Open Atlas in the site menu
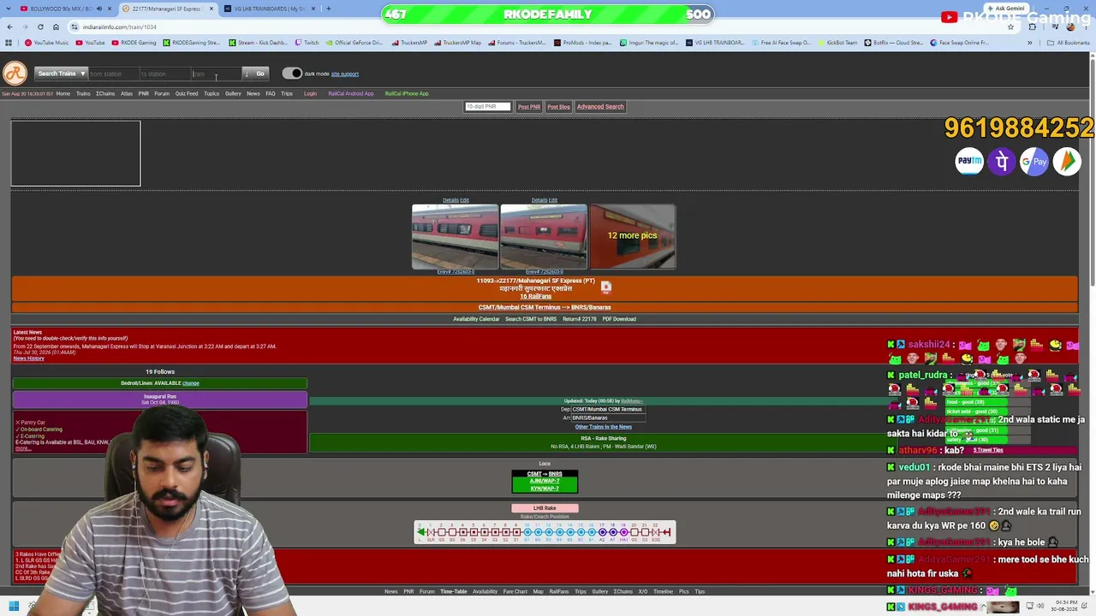Viewport: 1096px width, 616px height. point(127,93)
